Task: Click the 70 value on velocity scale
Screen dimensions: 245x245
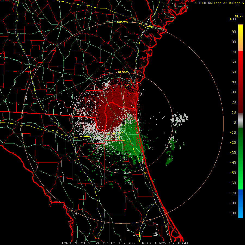Action: (x=234, y=52)
